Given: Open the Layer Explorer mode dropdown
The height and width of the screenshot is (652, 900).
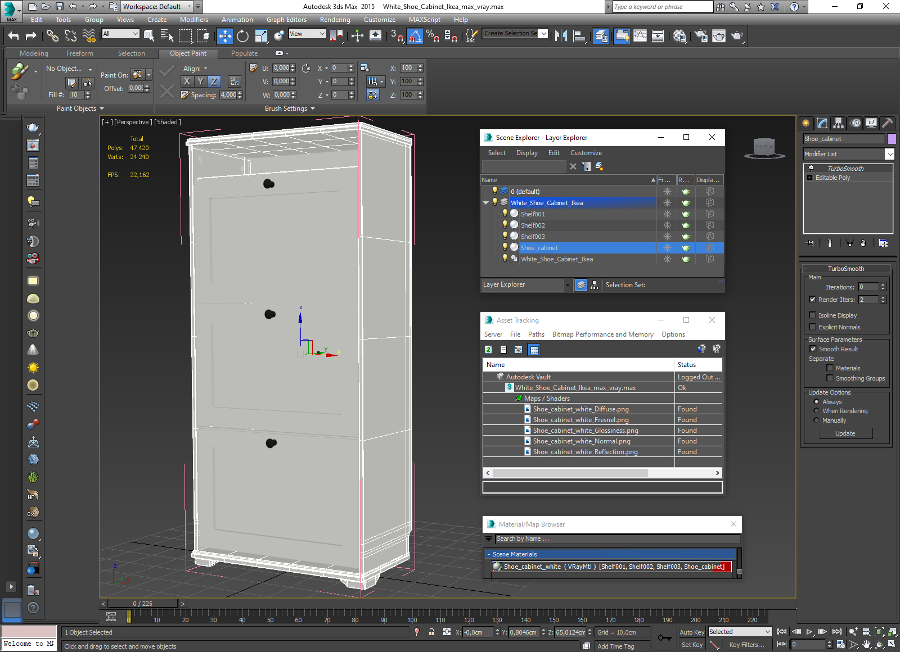Looking at the screenshot, I should point(568,285).
